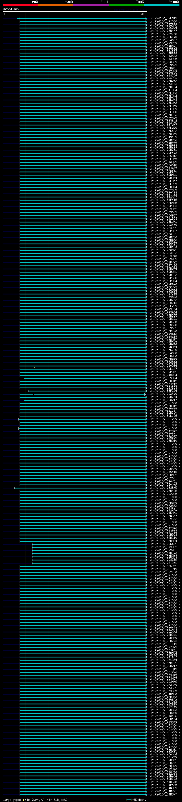Viewport: 182px width, 802px height.
Task: Click hit label UniRef100_Q96491
Action: tap(163, 544)
